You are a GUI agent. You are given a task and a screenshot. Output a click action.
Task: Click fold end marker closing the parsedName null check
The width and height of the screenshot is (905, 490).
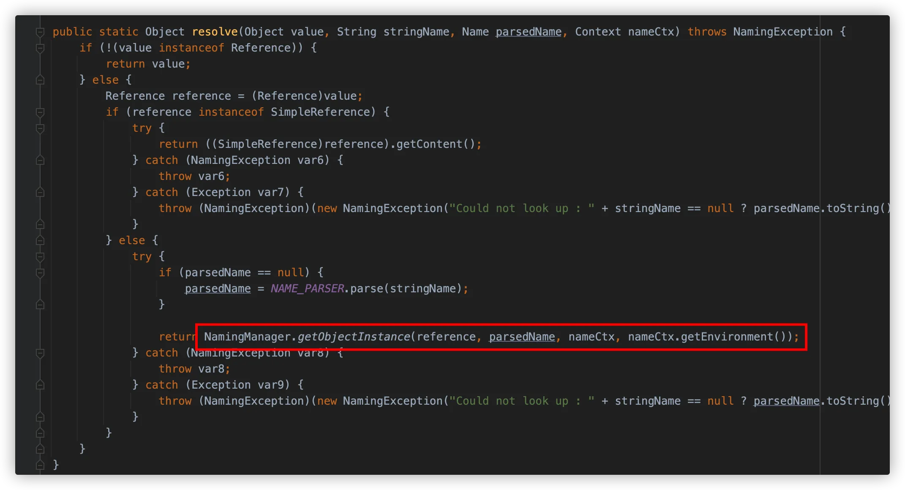40,305
